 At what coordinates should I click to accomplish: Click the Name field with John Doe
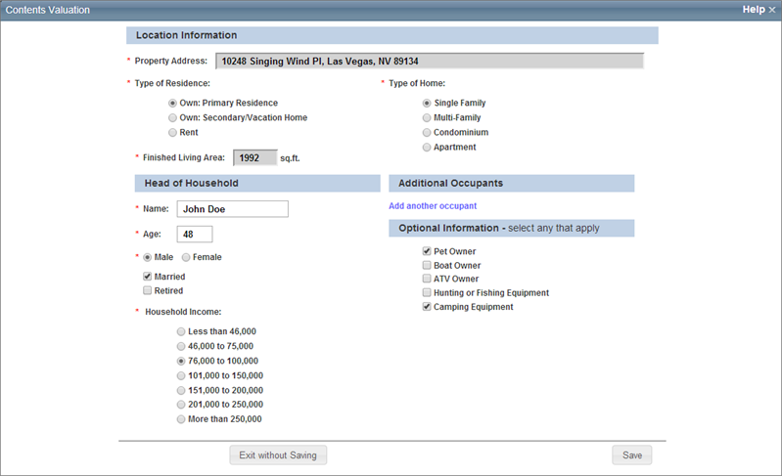click(x=232, y=208)
